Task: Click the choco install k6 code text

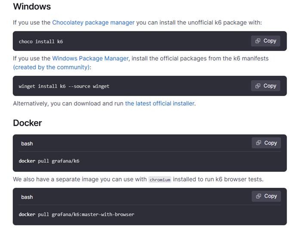Action: click(41, 42)
